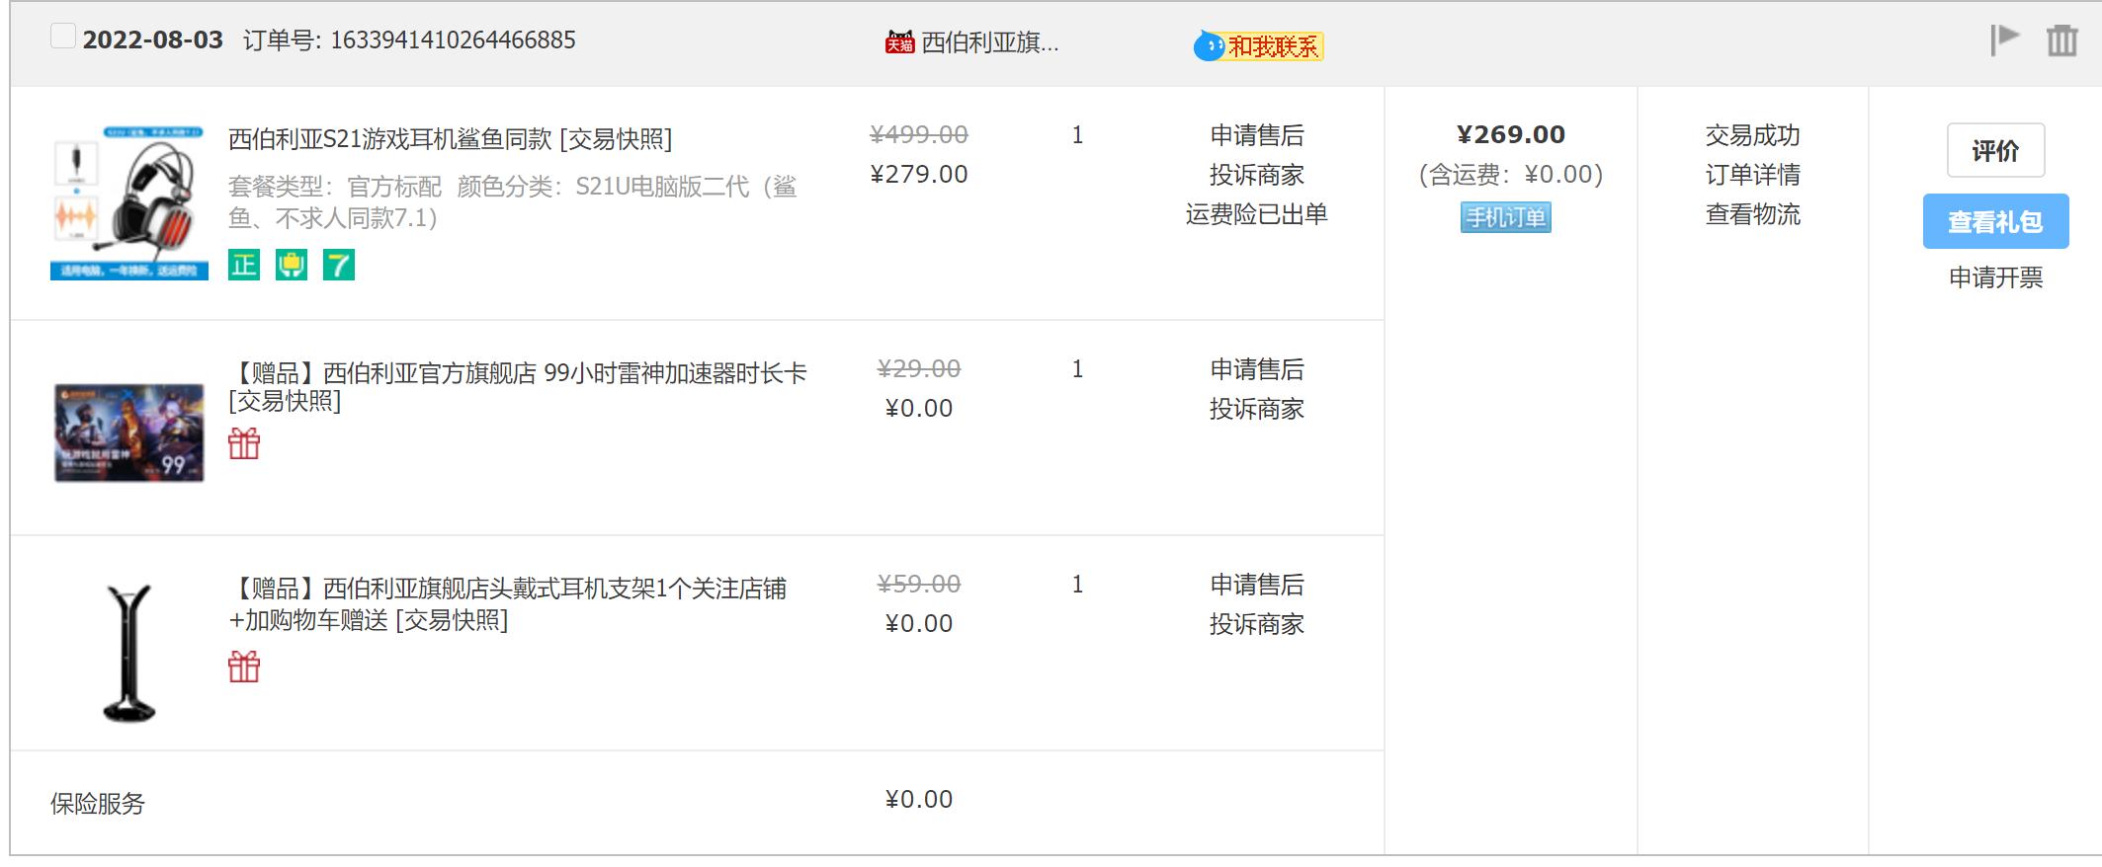Click the struck-through price ¥29.00

919,368
